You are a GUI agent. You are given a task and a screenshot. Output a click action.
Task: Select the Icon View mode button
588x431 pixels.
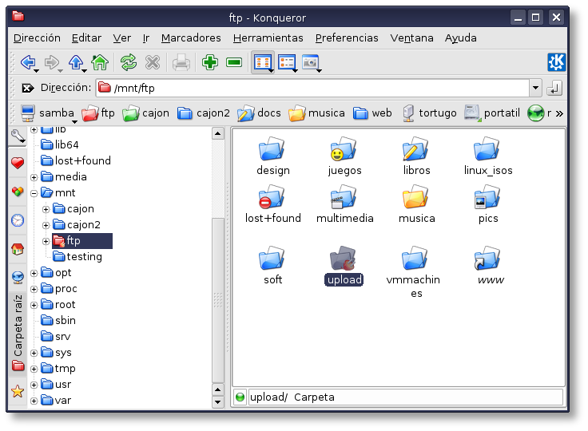(262, 62)
